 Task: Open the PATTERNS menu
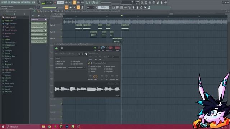[x=14, y=3]
